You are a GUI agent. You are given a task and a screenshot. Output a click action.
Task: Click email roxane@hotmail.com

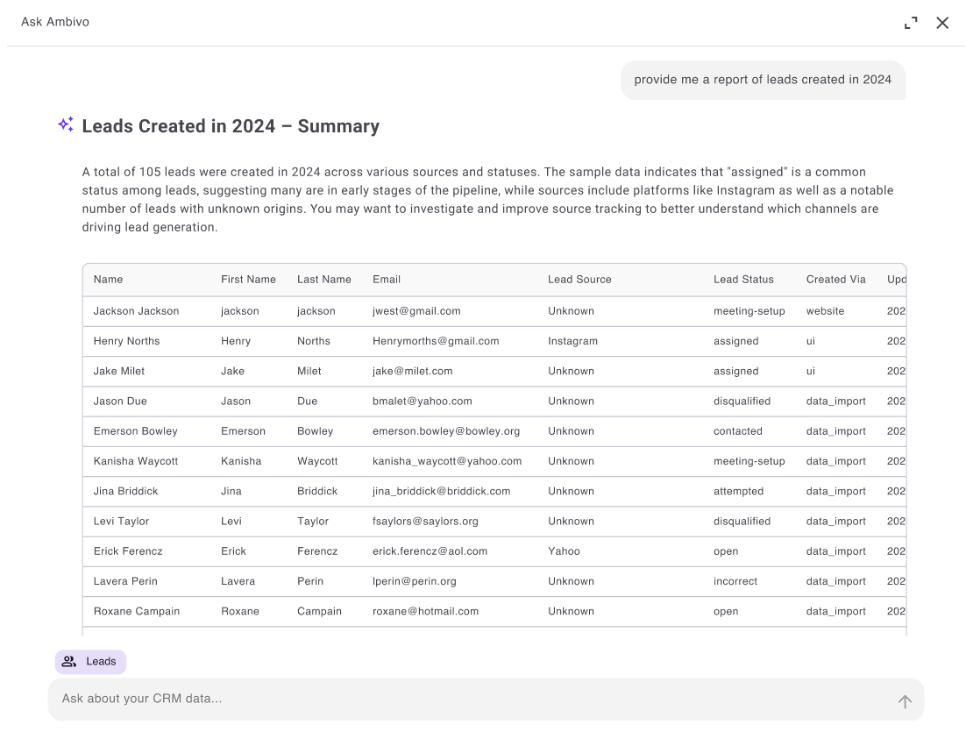[426, 611]
